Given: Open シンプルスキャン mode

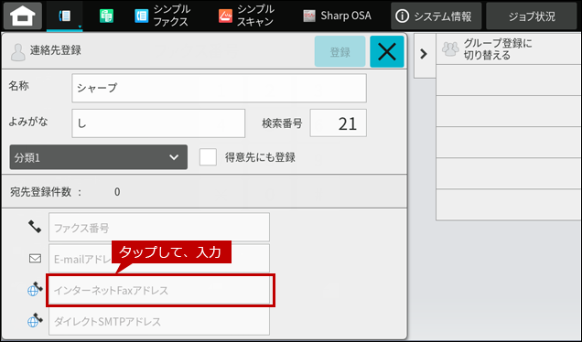Looking at the screenshot, I should pos(246,16).
